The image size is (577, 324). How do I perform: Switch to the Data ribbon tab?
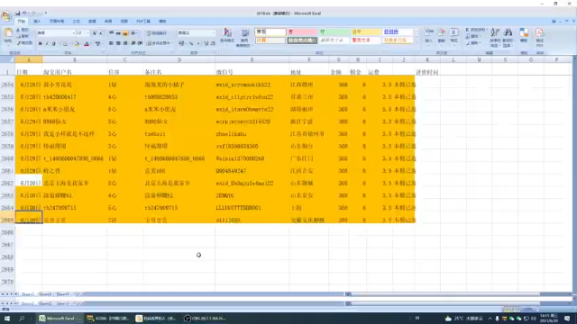pos(92,22)
